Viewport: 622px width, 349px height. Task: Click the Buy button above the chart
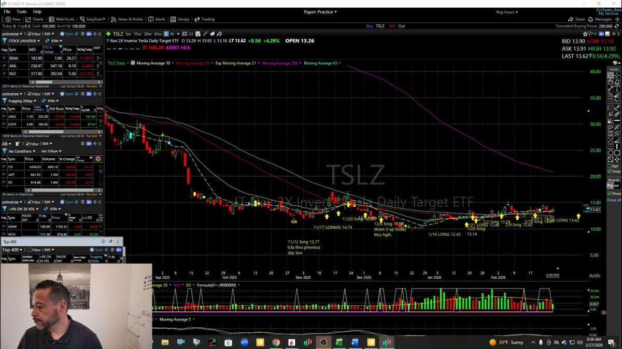click(x=370, y=26)
